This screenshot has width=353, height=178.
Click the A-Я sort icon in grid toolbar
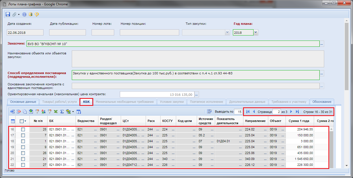coord(43,112)
